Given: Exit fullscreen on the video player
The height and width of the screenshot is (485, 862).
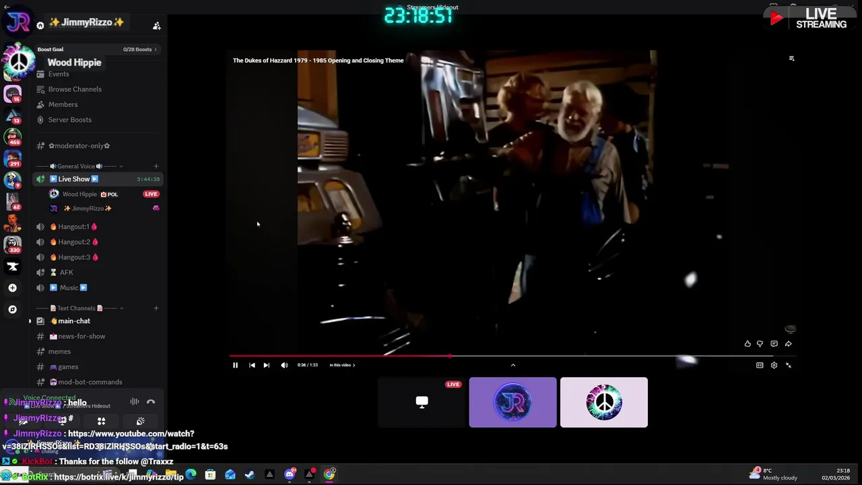Looking at the screenshot, I should pyautogui.click(x=789, y=365).
